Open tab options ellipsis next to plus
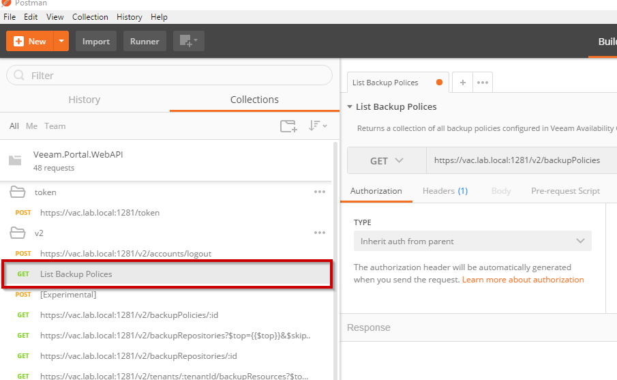This screenshot has width=617, height=380. 483,83
